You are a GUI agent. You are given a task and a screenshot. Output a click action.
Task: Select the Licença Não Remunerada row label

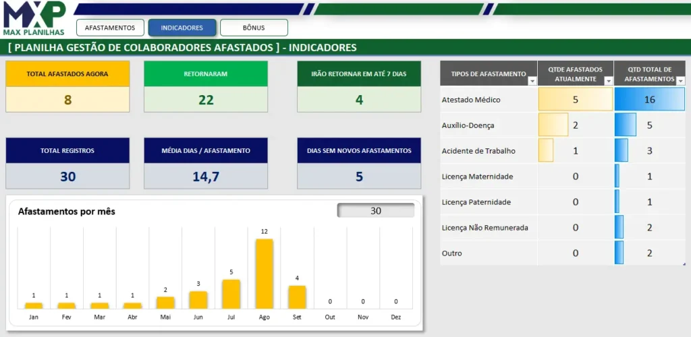click(485, 228)
